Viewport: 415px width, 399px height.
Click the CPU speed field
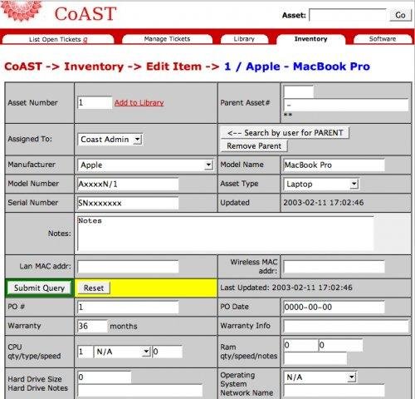(168, 352)
